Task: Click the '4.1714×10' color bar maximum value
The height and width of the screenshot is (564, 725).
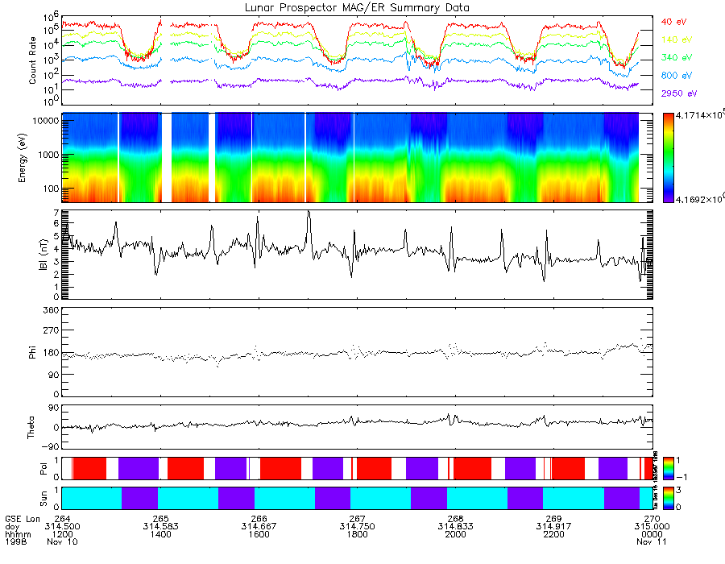Action: (x=700, y=115)
